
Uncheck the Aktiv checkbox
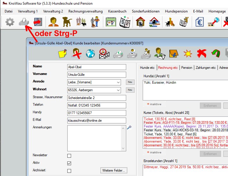click(x=69, y=163)
